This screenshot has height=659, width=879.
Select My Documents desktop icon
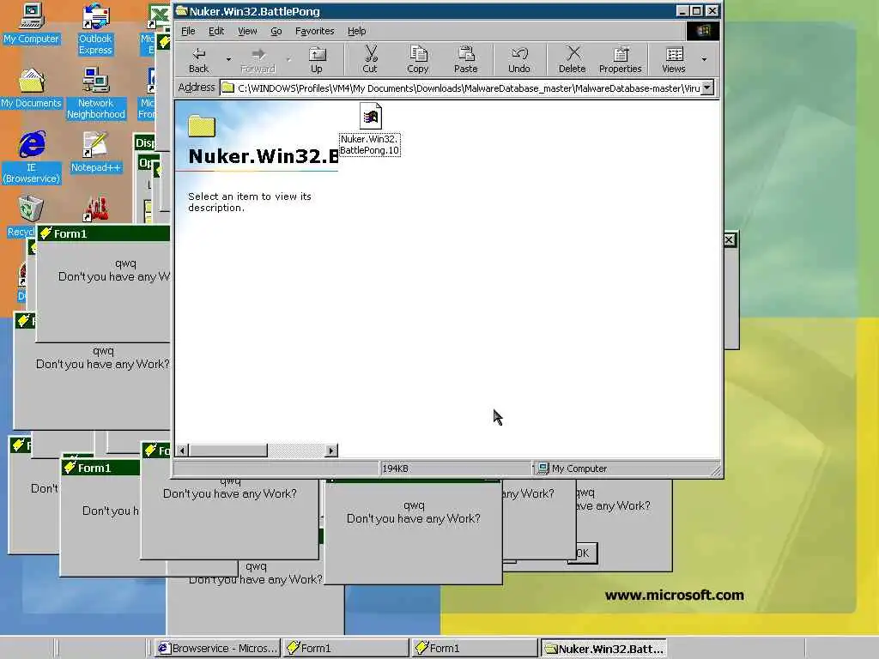(x=32, y=88)
